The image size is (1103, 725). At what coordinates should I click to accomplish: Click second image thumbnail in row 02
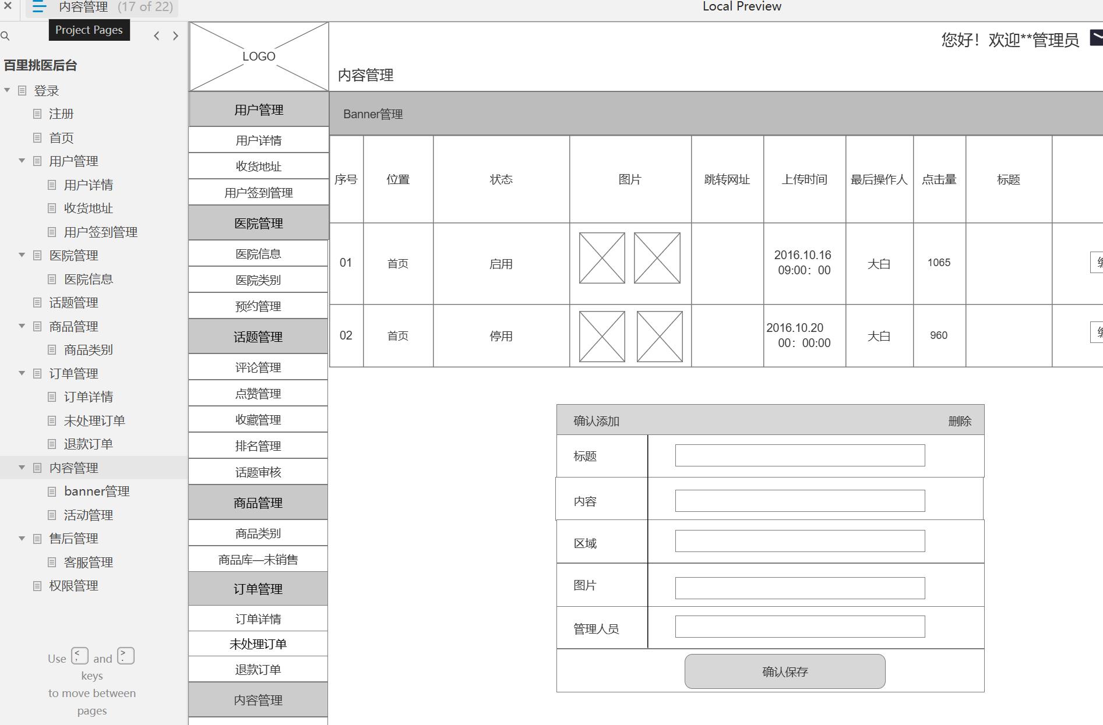point(660,337)
